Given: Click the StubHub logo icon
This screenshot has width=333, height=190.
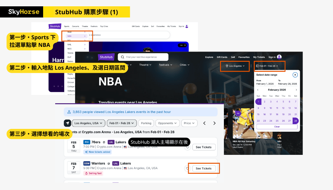Looking at the screenshot, I should coord(106,57).
